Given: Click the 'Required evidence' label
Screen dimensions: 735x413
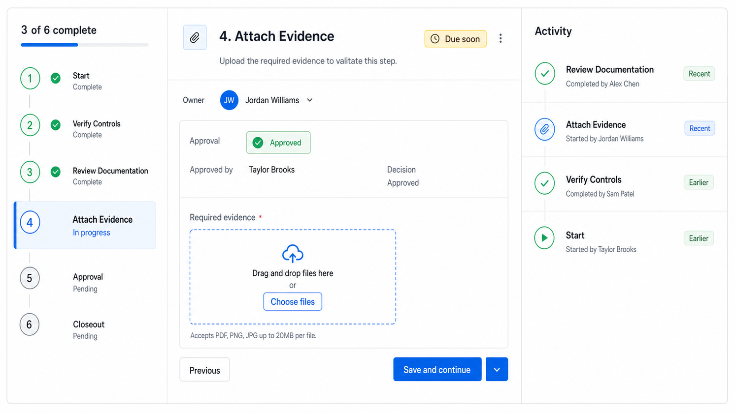Looking at the screenshot, I should pos(222,217).
